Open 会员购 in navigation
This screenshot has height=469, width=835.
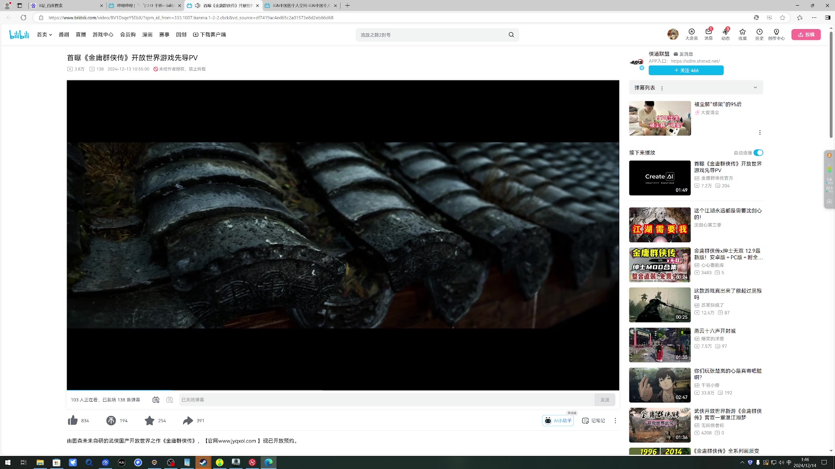128,35
